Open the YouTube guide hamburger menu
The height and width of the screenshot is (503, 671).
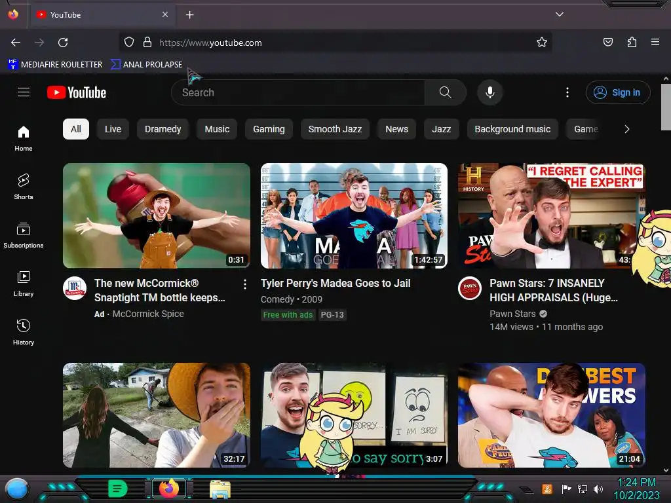24,92
